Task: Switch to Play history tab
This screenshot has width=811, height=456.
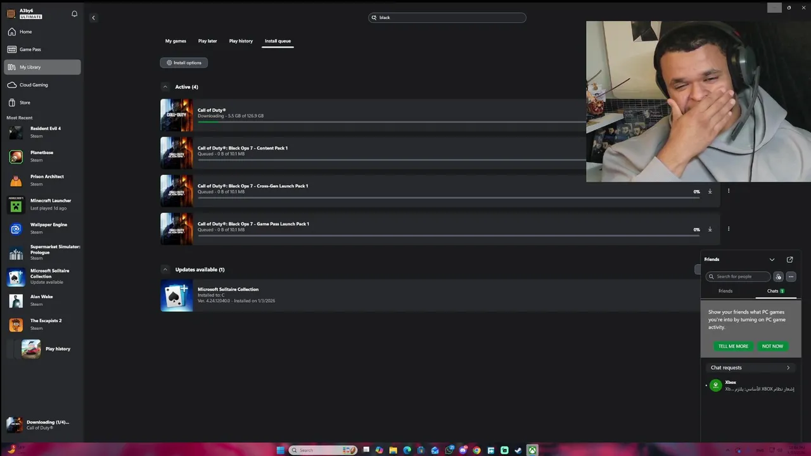Action: (241, 41)
